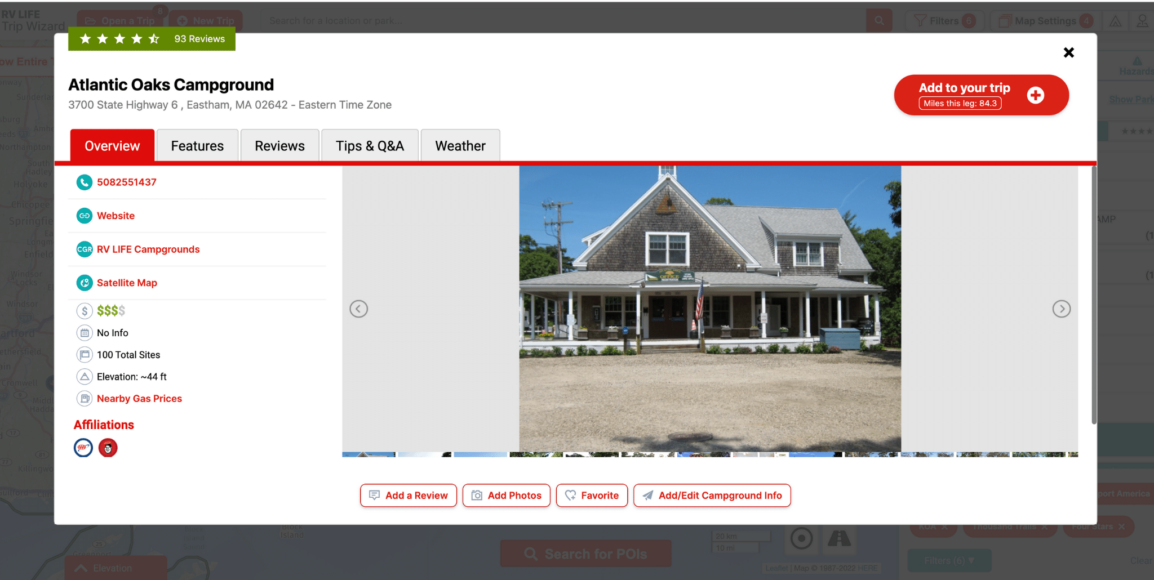Open Nearby Gas Prices link

coord(139,399)
